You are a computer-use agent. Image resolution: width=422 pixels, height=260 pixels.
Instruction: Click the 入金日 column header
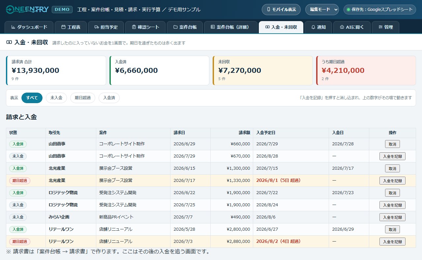tap(349, 133)
